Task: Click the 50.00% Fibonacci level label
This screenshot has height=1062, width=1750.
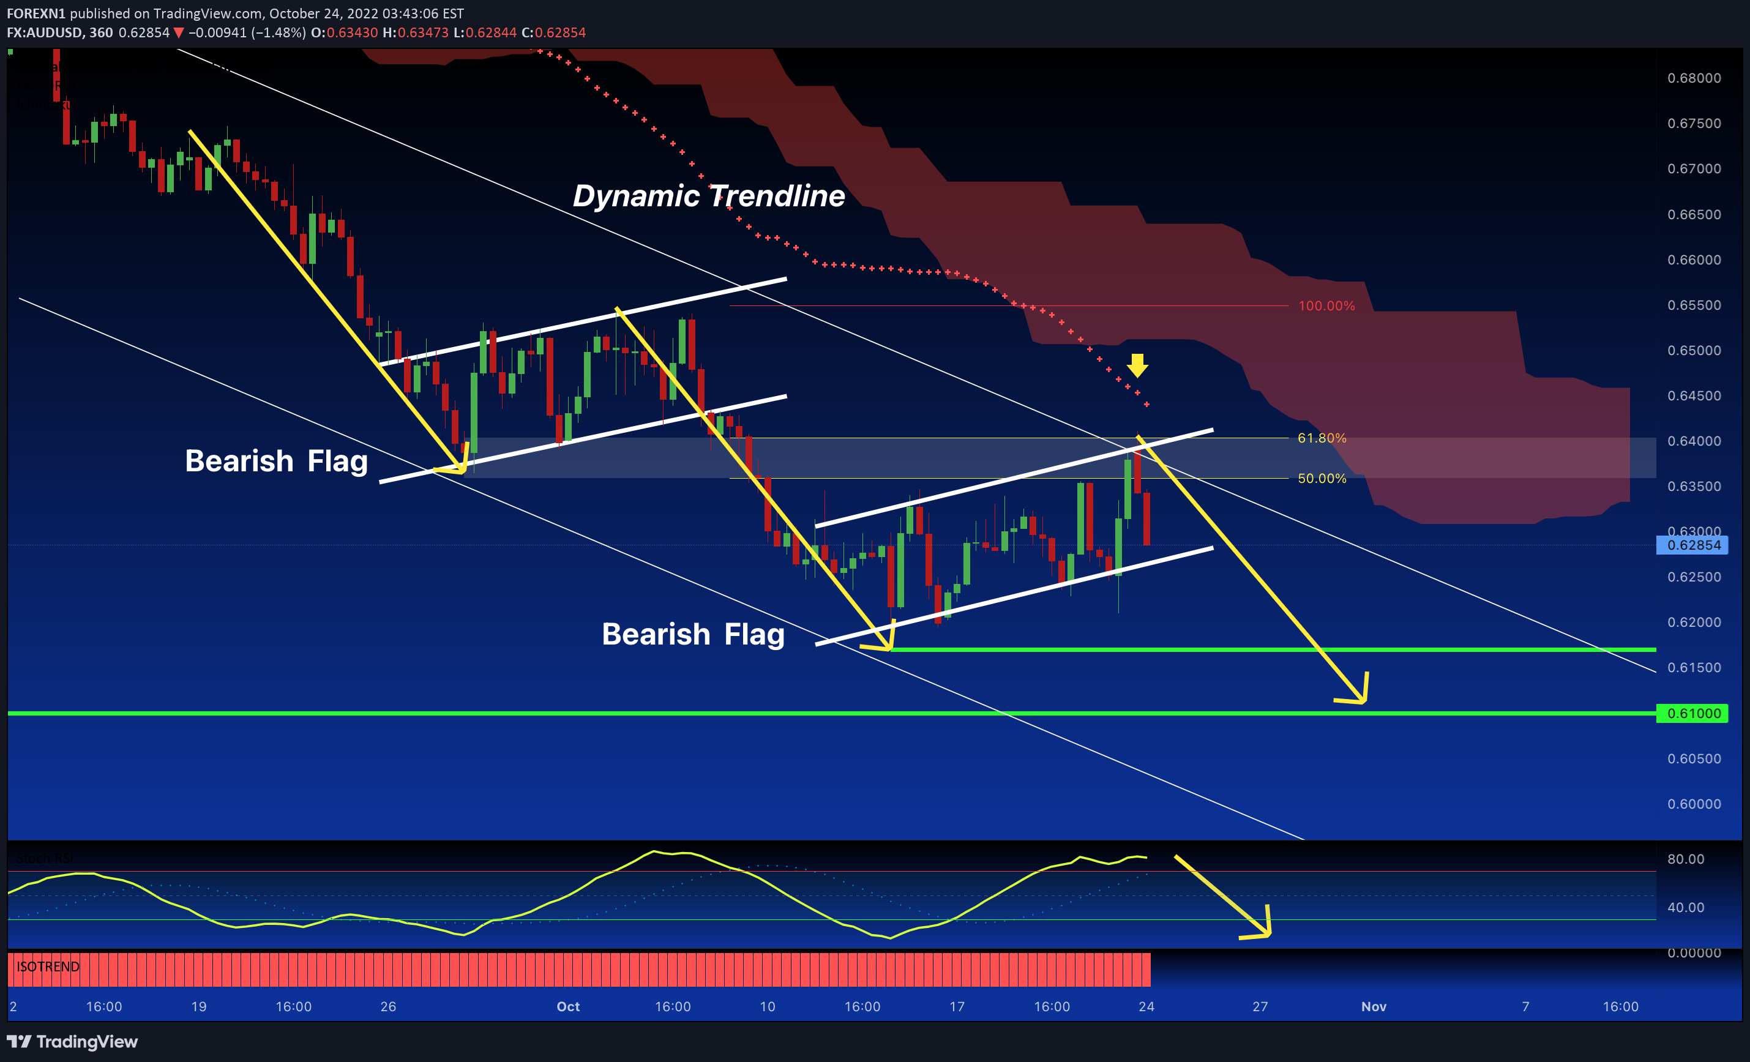Action: click(1322, 479)
